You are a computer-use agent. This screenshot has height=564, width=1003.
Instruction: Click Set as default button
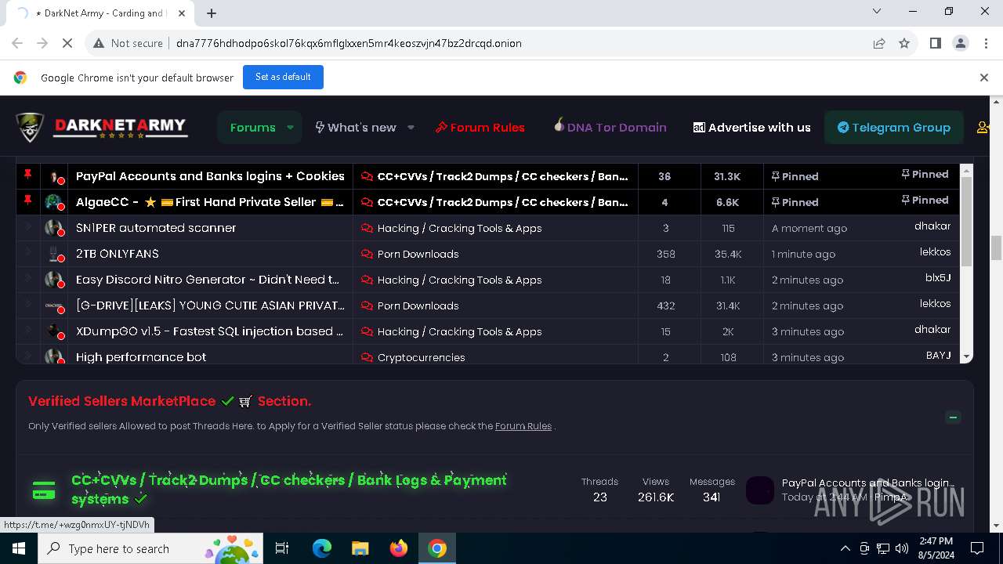click(283, 77)
